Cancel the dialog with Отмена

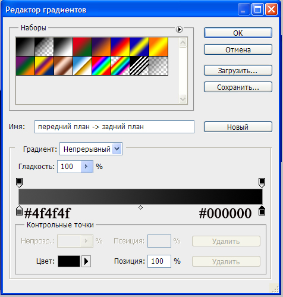tap(238, 49)
